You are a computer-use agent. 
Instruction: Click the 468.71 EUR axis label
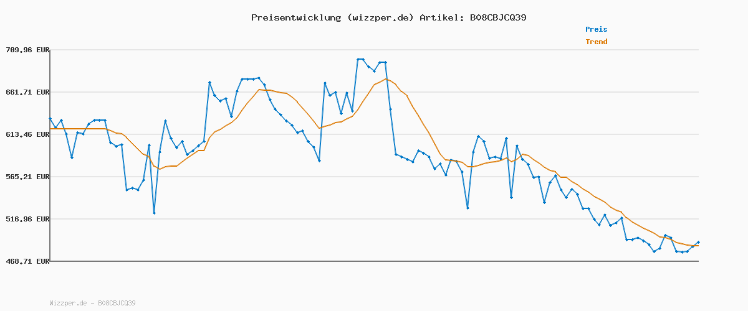(27, 261)
